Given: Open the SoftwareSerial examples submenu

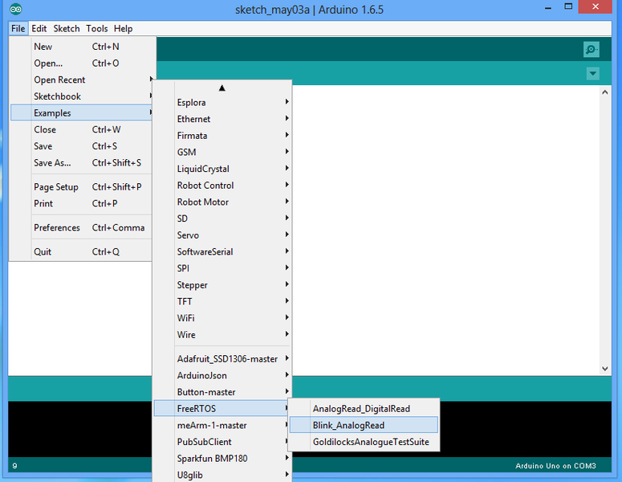Looking at the screenshot, I should pos(222,251).
